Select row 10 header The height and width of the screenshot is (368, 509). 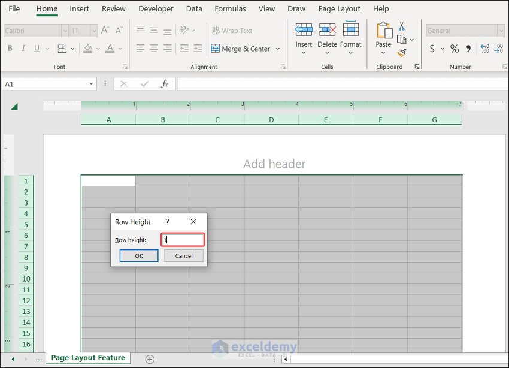[x=26, y=279]
